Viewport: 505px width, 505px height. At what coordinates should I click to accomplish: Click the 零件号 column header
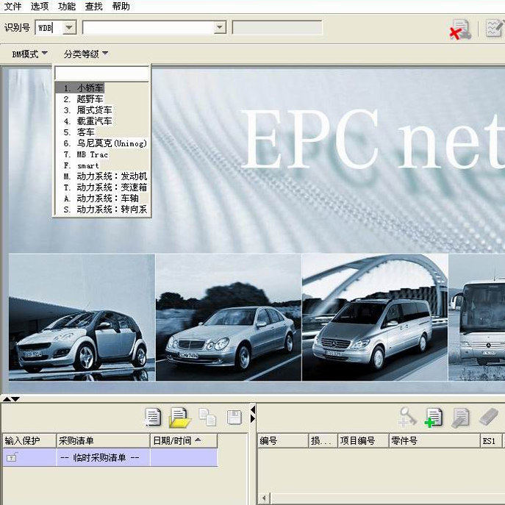(434, 440)
